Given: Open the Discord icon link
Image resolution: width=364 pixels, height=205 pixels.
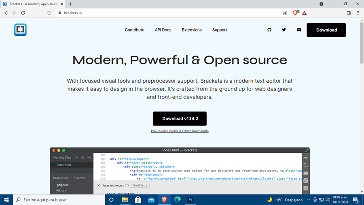Looking at the screenshot, I should (x=298, y=30).
